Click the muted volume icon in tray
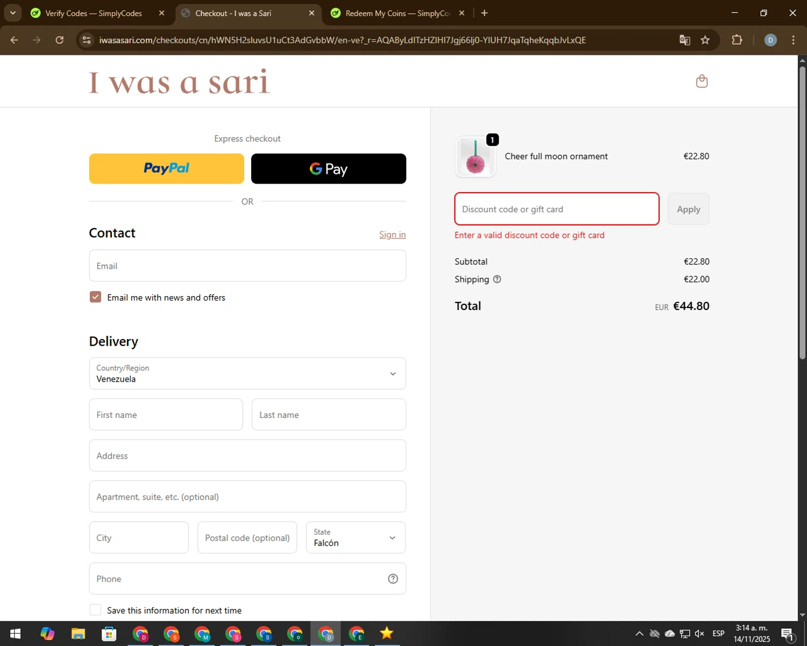 [x=699, y=634]
